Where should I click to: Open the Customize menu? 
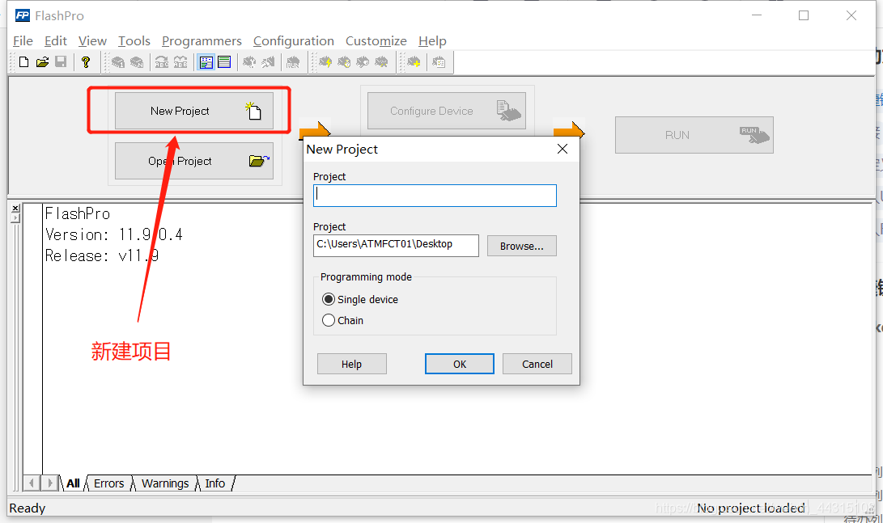376,41
